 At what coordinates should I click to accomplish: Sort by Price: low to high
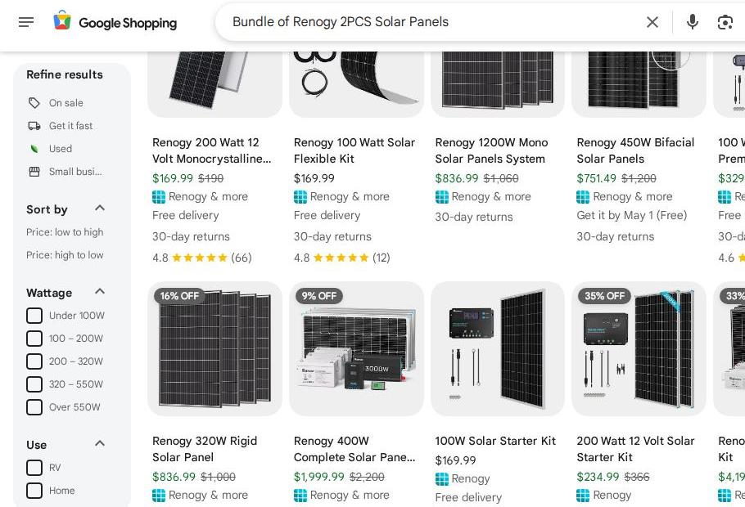(x=65, y=232)
